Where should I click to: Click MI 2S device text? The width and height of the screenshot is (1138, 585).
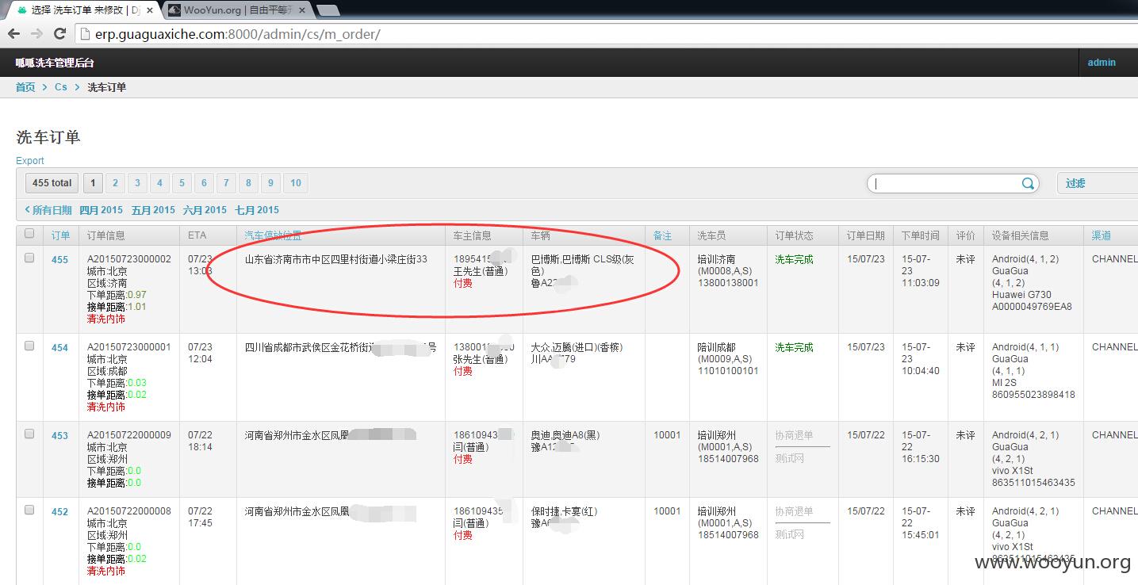click(1006, 383)
